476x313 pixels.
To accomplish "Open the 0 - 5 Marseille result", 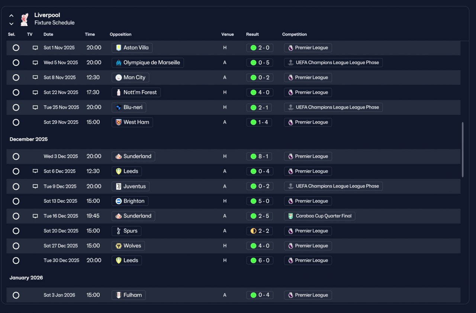I will 260,62.
